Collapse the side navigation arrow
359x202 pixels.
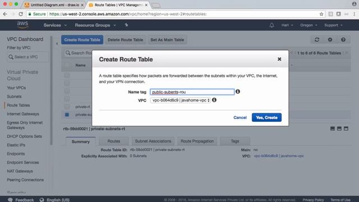[x=57, y=43]
